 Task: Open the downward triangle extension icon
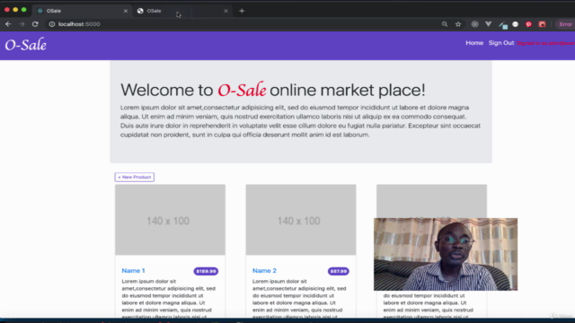(488, 24)
